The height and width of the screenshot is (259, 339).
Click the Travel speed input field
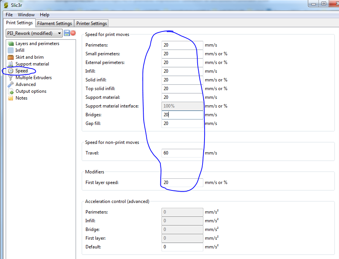coord(182,153)
